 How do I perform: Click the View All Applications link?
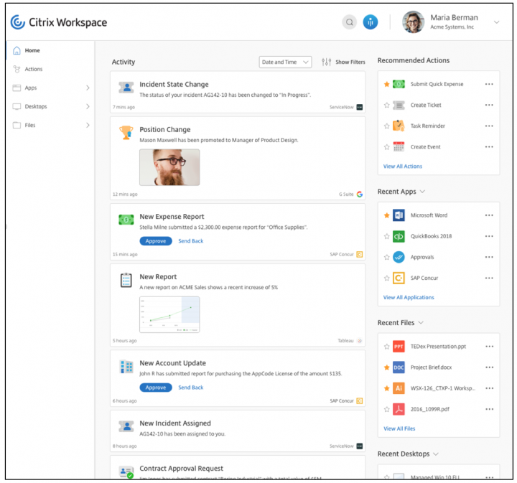coord(409,297)
